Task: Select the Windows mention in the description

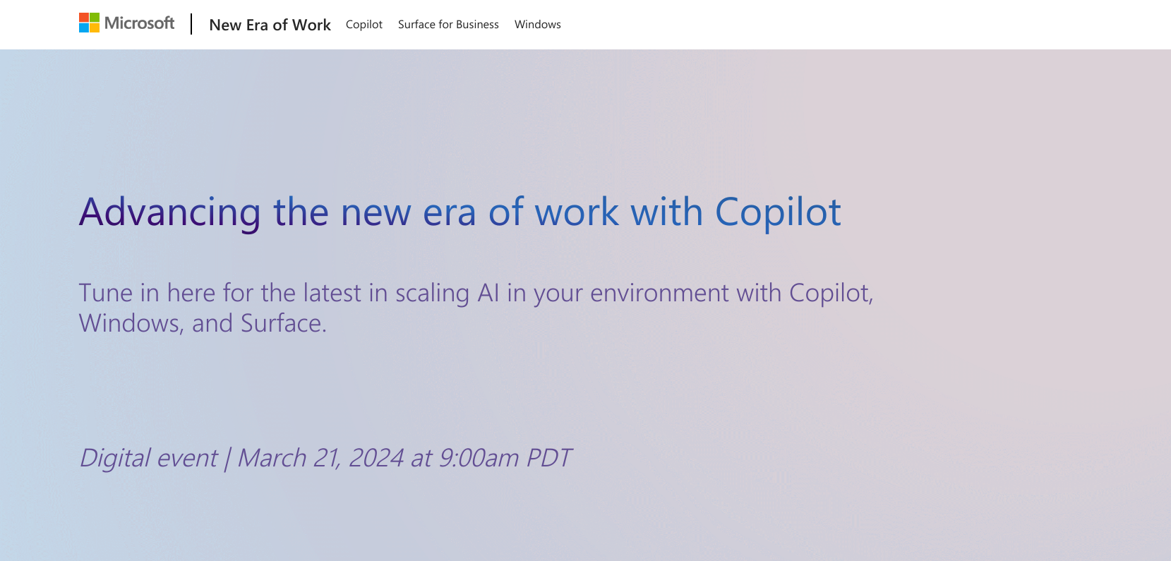Action: [x=127, y=322]
